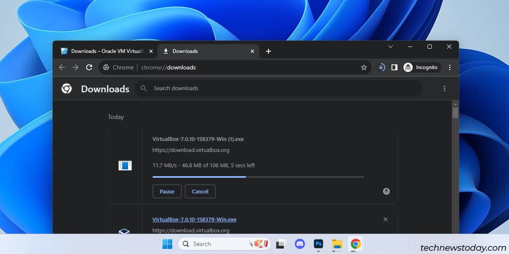Pause the VirtualBox download

point(167,191)
